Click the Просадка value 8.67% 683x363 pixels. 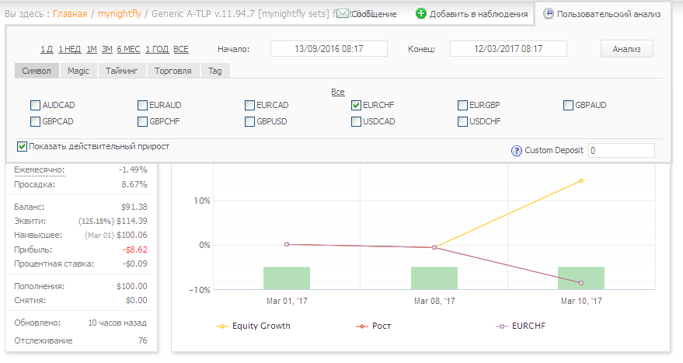(x=134, y=184)
